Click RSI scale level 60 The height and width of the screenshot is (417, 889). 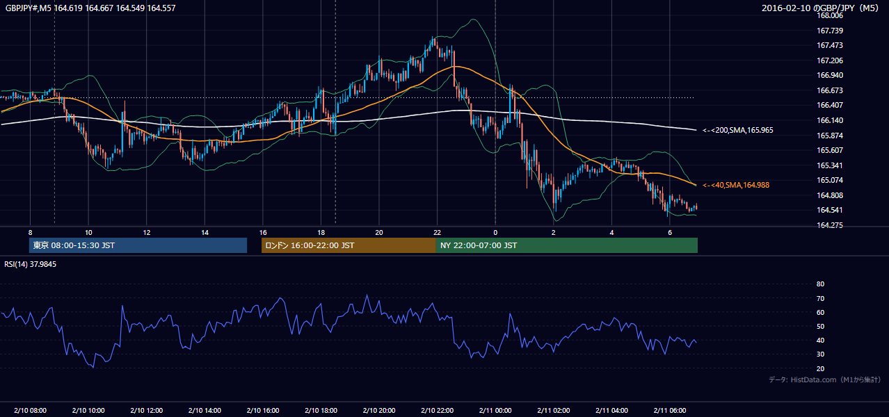click(x=820, y=312)
